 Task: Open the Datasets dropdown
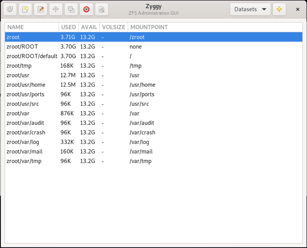coord(250,9)
